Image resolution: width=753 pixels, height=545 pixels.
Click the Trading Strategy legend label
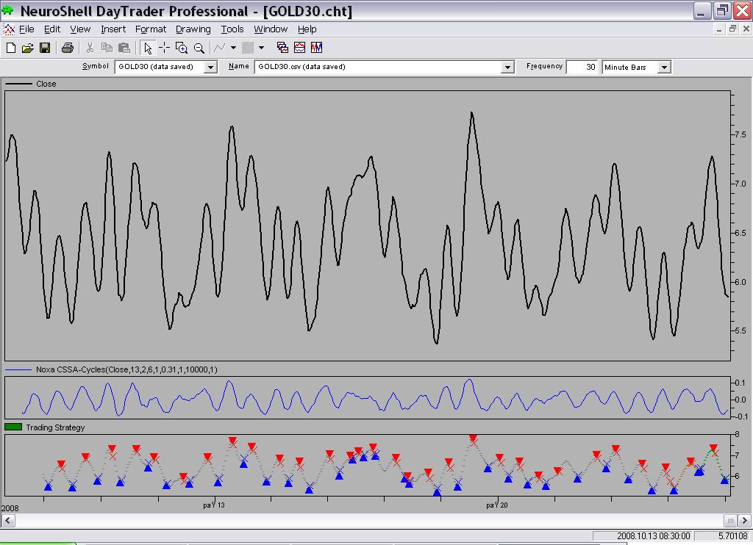tap(55, 427)
